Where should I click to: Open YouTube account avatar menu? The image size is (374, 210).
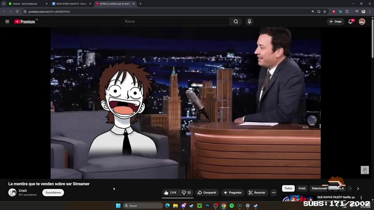tap(362, 22)
